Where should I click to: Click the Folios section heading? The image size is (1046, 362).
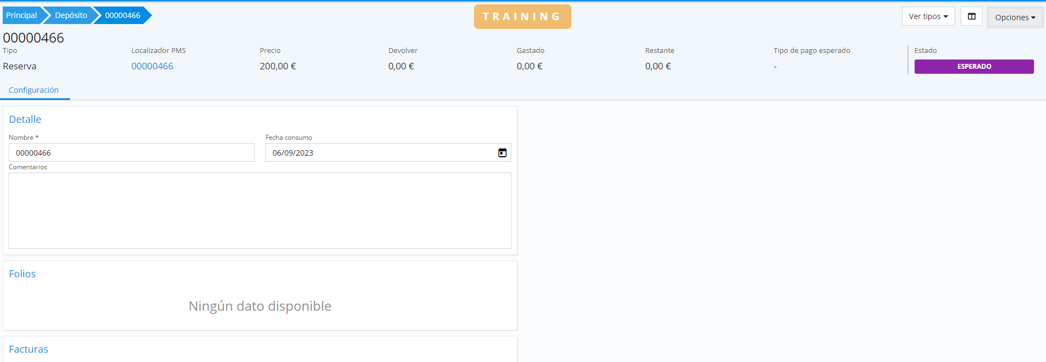22,274
